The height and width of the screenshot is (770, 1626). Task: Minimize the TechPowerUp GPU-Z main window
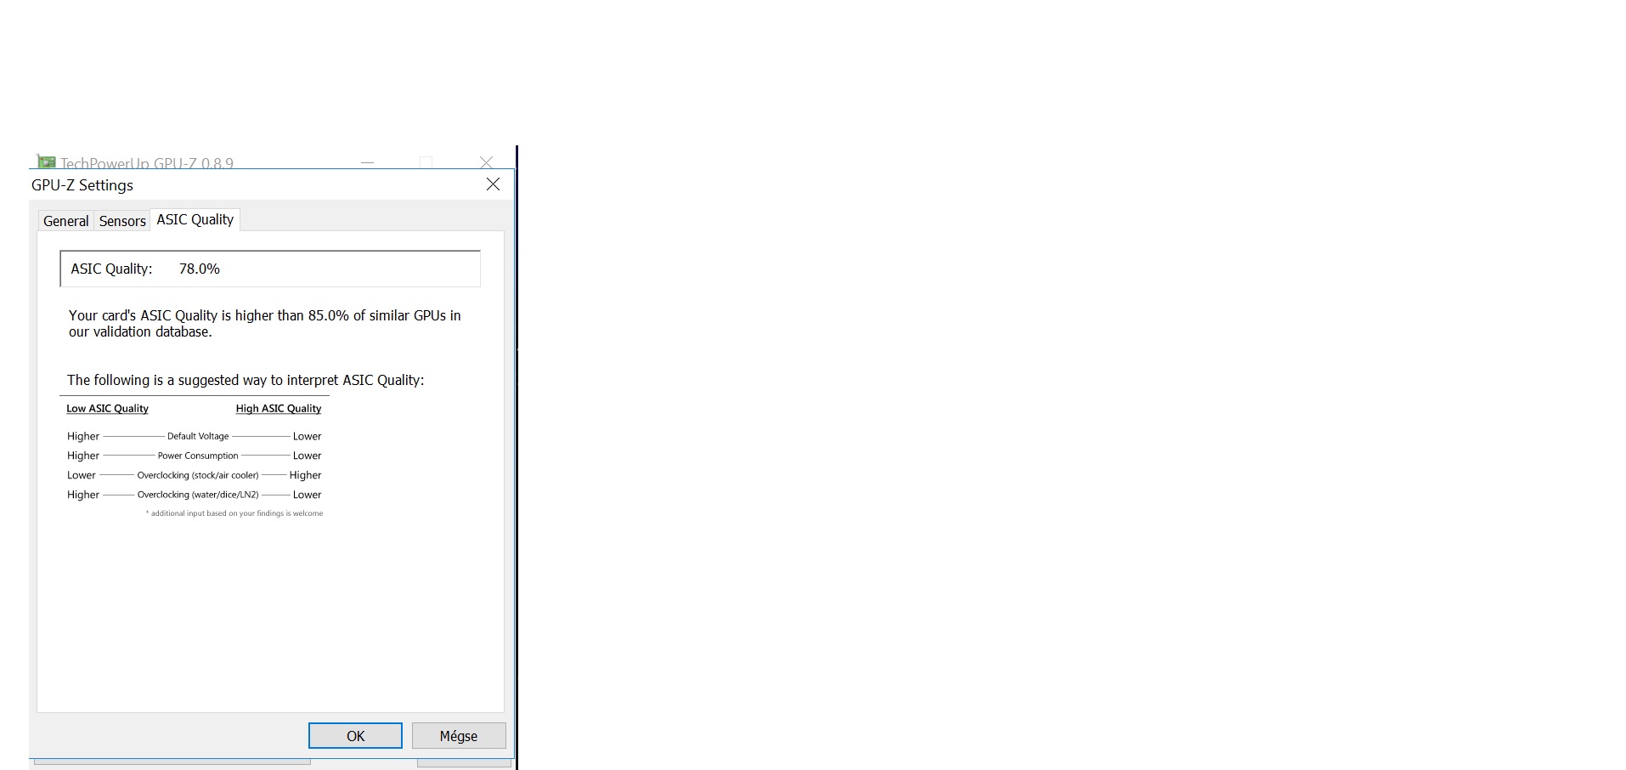(368, 161)
